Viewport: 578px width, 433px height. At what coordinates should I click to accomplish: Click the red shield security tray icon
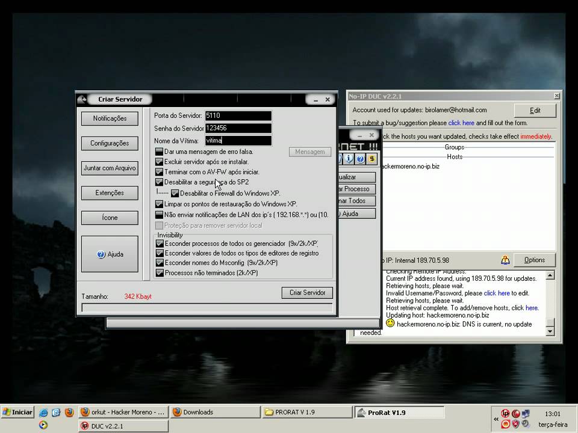click(515, 424)
